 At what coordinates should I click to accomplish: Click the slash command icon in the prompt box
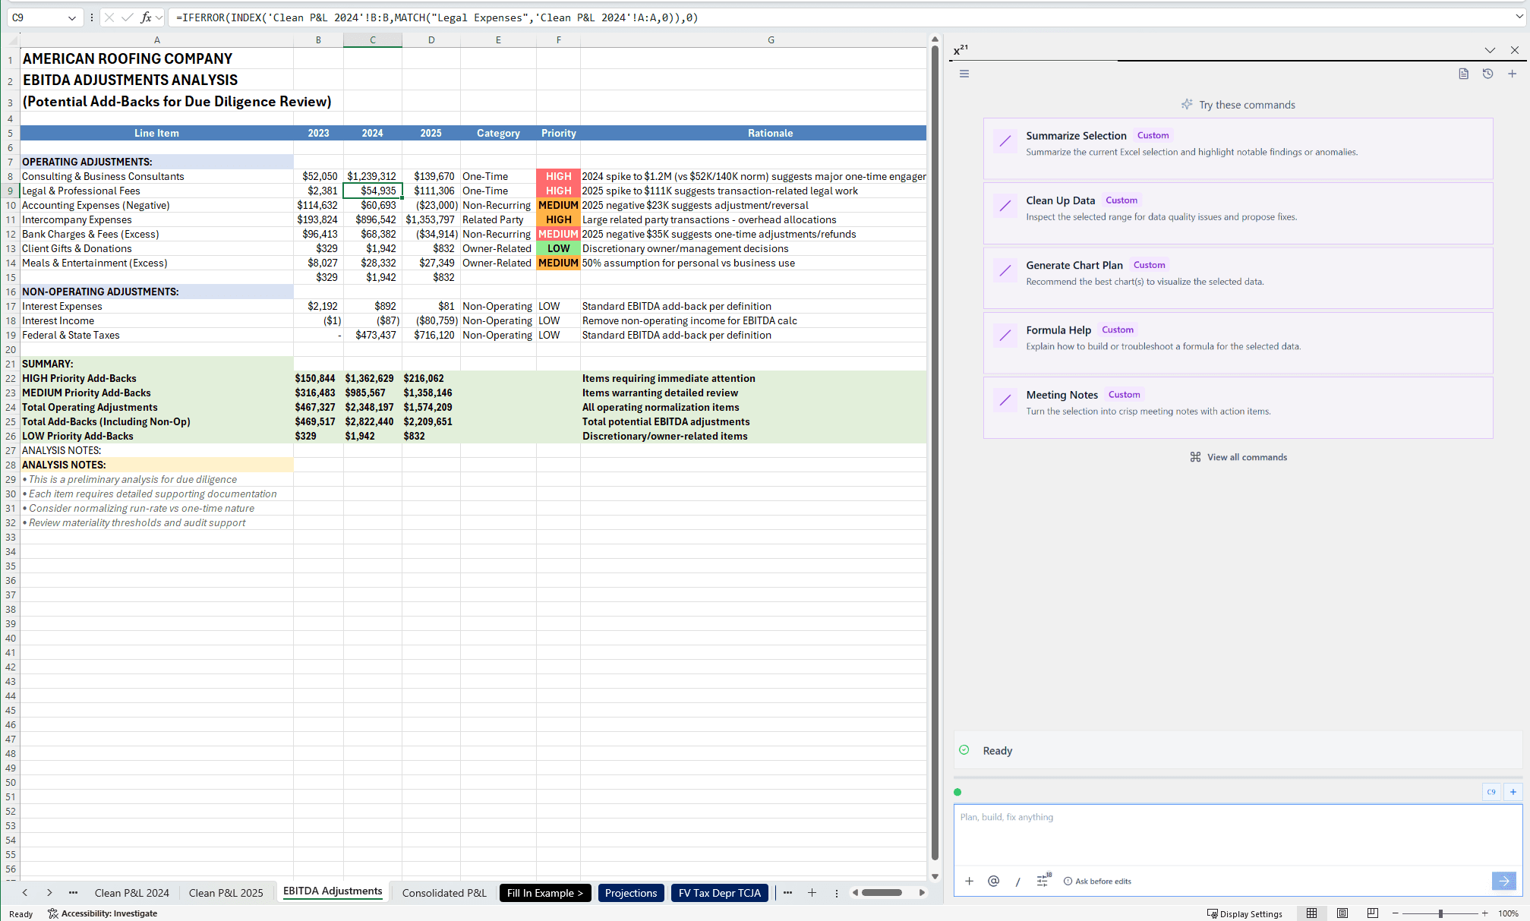pos(1017,881)
